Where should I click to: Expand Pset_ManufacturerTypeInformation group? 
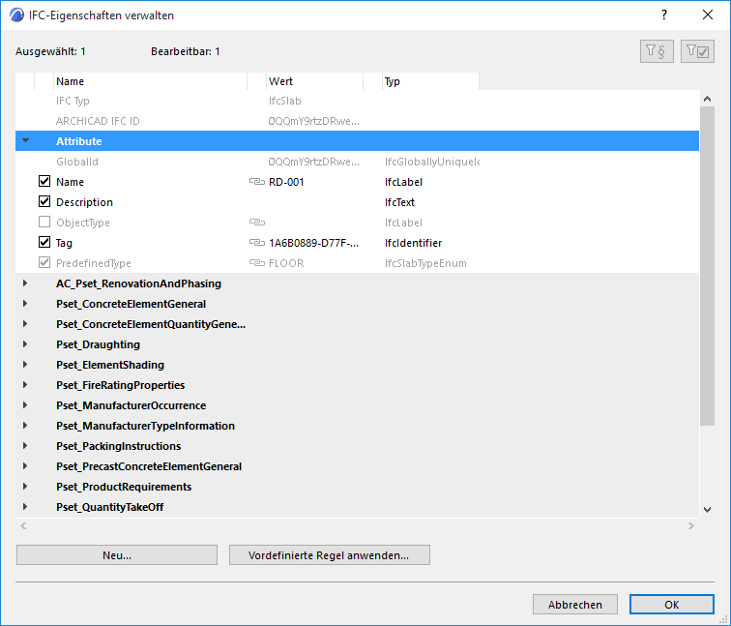25,426
